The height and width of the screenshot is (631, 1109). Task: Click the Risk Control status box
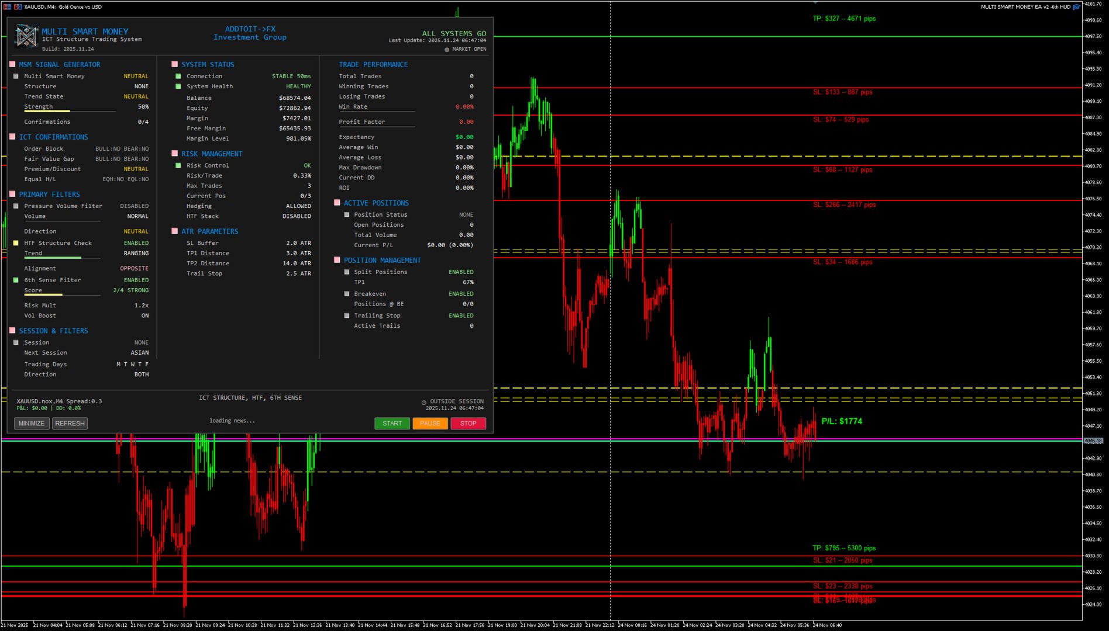[x=178, y=166]
